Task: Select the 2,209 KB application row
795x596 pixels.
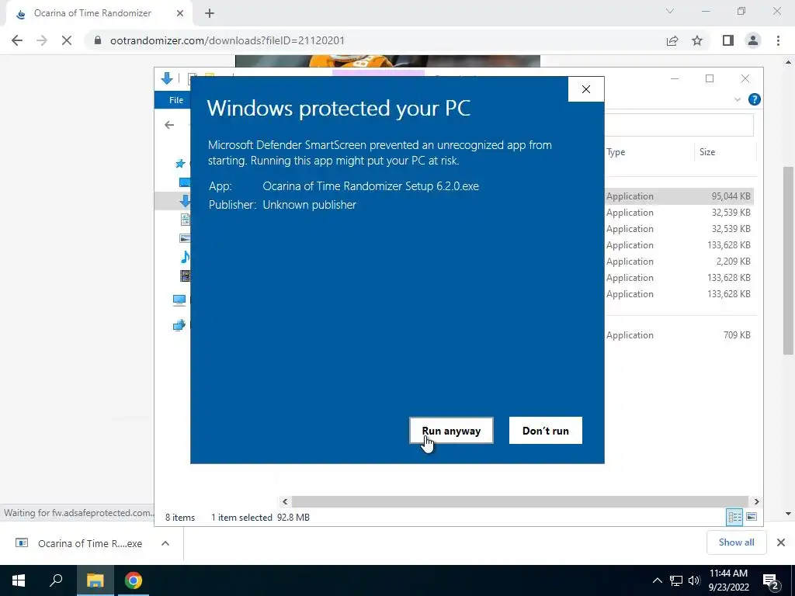Action: [679, 262]
